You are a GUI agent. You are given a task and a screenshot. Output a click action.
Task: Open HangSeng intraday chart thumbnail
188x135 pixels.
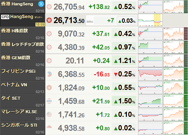[x=150, y=7]
